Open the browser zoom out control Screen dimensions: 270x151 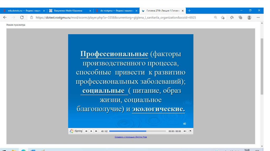(215, 17)
